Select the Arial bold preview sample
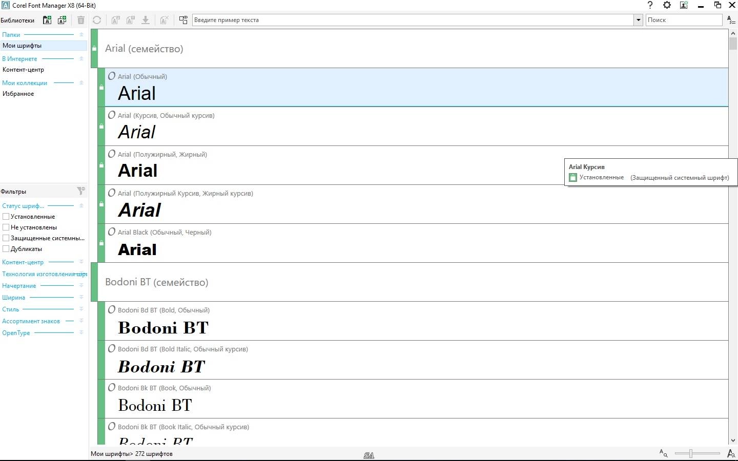738x461 pixels. pyautogui.click(x=138, y=171)
